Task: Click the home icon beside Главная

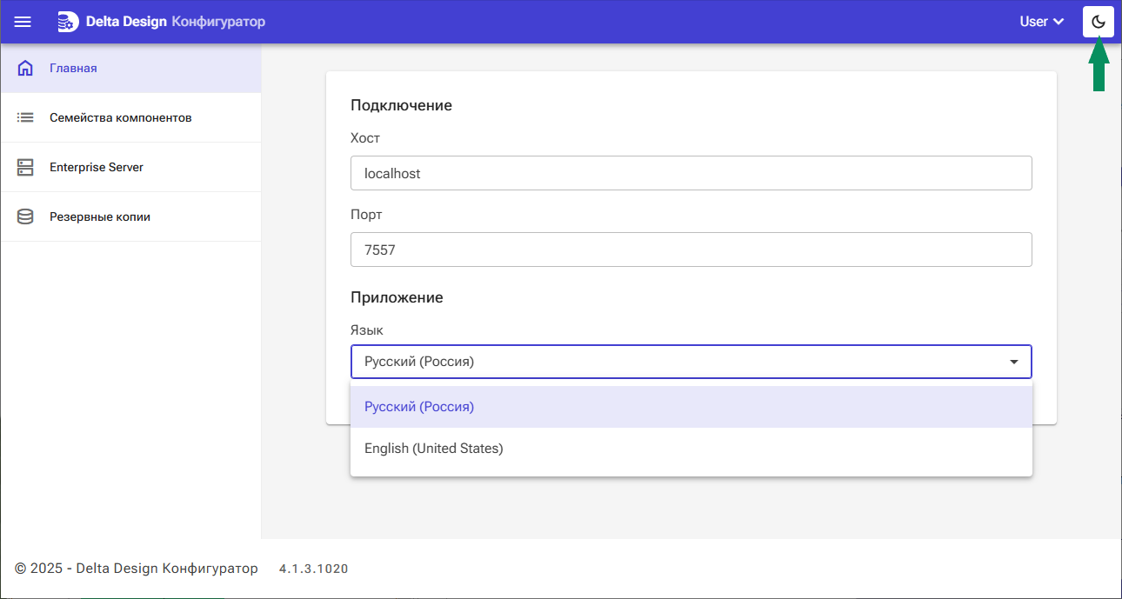Action: pyautogui.click(x=25, y=68)
